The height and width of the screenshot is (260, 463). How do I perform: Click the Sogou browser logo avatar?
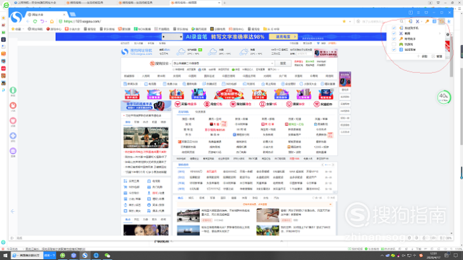point(16,17)
